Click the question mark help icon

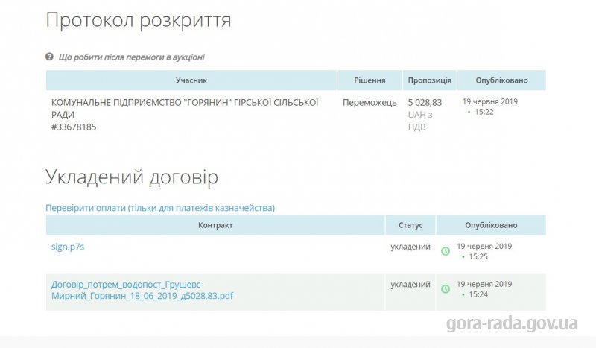[x=49, y=57]
